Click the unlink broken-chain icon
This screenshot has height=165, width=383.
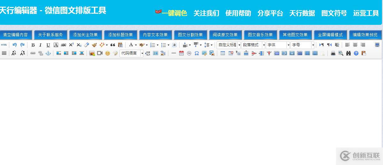[x=41, y=53]
